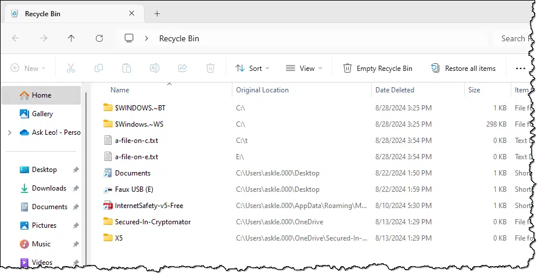Viewport: 541px width, 276px height.
Task: Select the Secured-In-Cryptomator folder icon
Action: click(108, 221)
